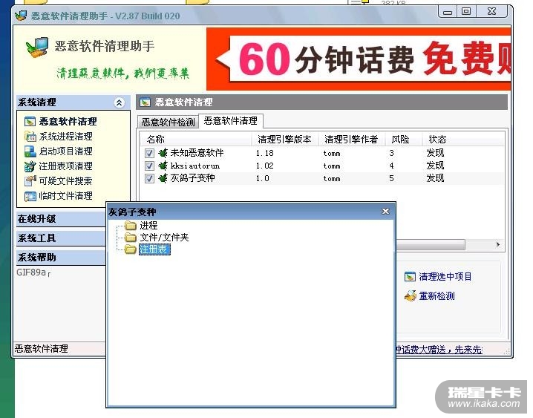Click the bug icon beside 未知恶意软件
Image resolution: width=533 pixels, height=418 pixels.
[x=163, y=153]
